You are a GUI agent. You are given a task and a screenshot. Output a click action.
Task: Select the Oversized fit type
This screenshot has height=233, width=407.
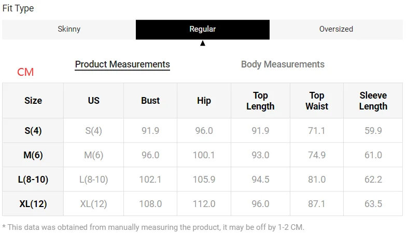coord(336,29)
